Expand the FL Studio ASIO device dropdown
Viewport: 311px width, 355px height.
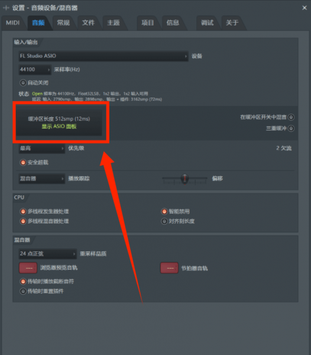click(x=103, y=56)
